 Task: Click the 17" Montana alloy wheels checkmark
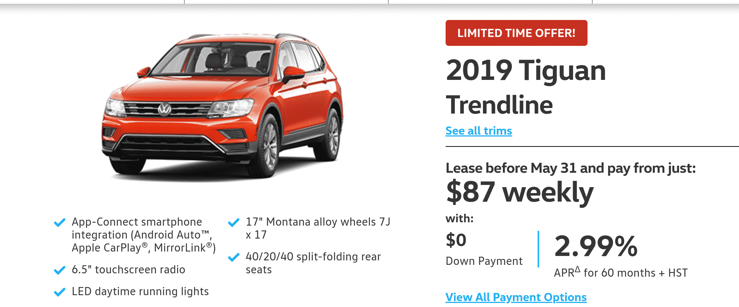[234, 223]
